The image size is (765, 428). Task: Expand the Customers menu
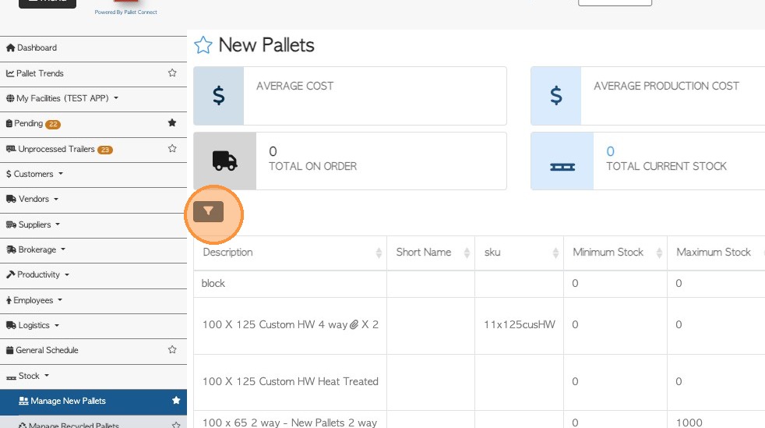33,174
